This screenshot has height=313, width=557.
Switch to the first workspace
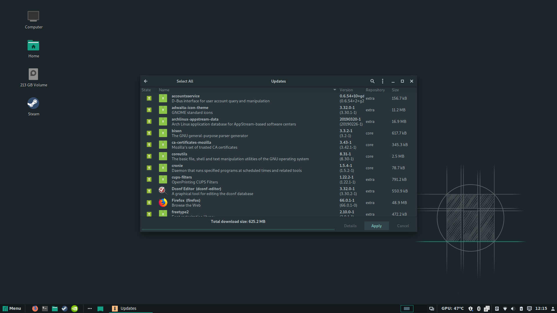click(x=407, y=309)
